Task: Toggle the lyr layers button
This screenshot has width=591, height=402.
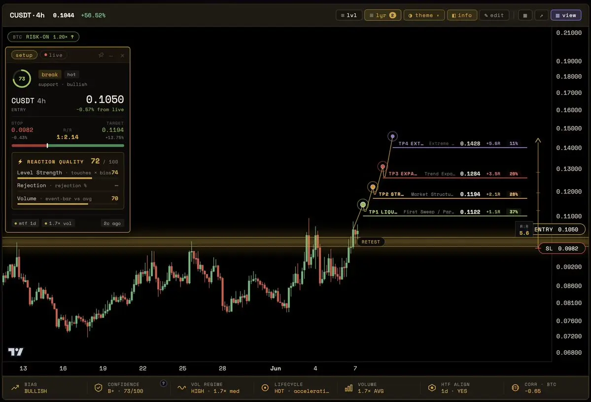Action: pyautogui.click(x=382, y=15)
